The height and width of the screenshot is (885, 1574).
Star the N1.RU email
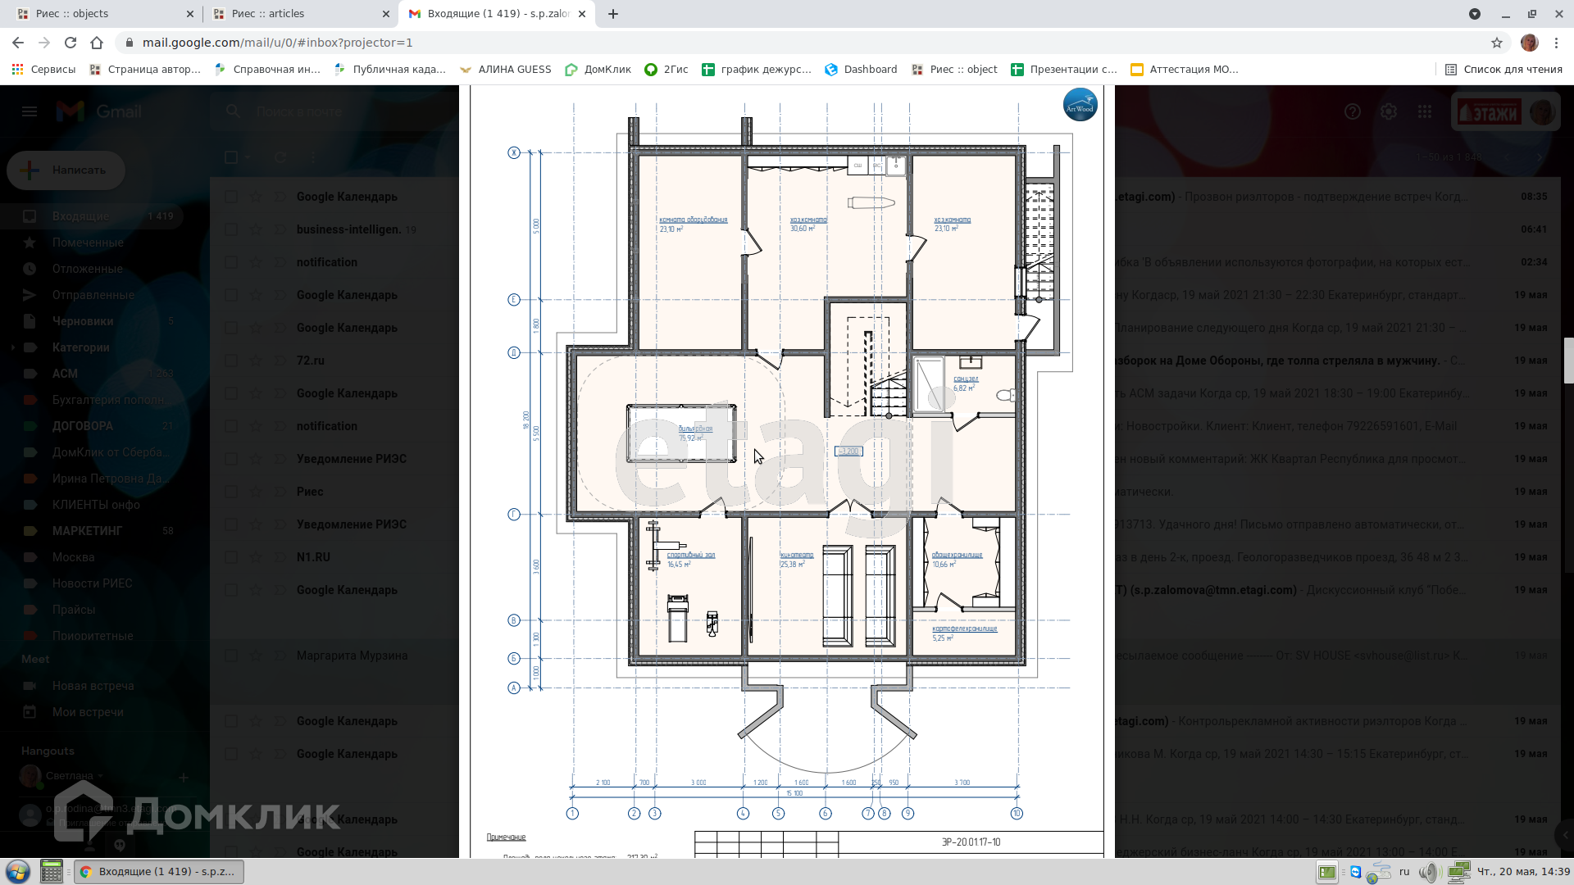point(256,557)
